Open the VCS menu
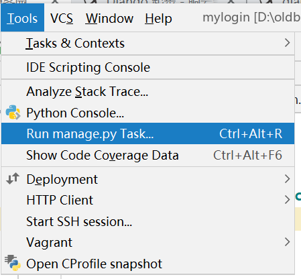 (x=62, y=18)
